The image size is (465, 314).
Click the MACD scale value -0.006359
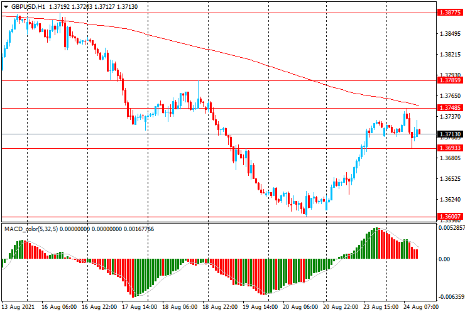(x=451, y=297)
